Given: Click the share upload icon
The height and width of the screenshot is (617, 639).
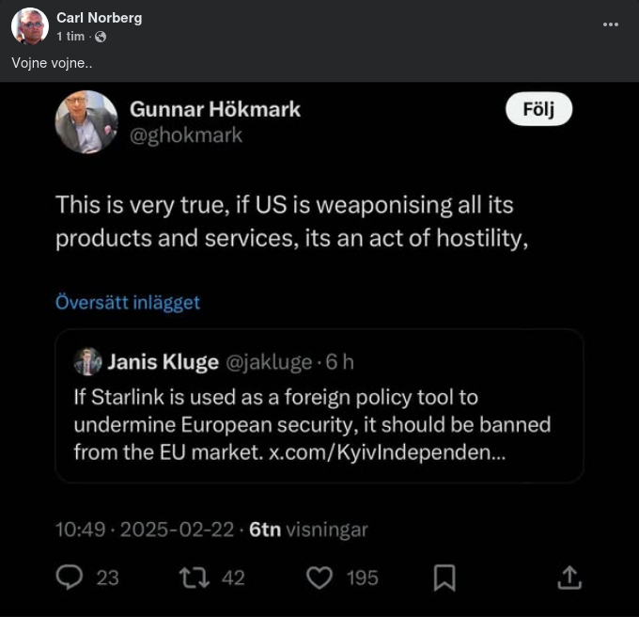Looking at the screenshot, I should pos(569,577).
